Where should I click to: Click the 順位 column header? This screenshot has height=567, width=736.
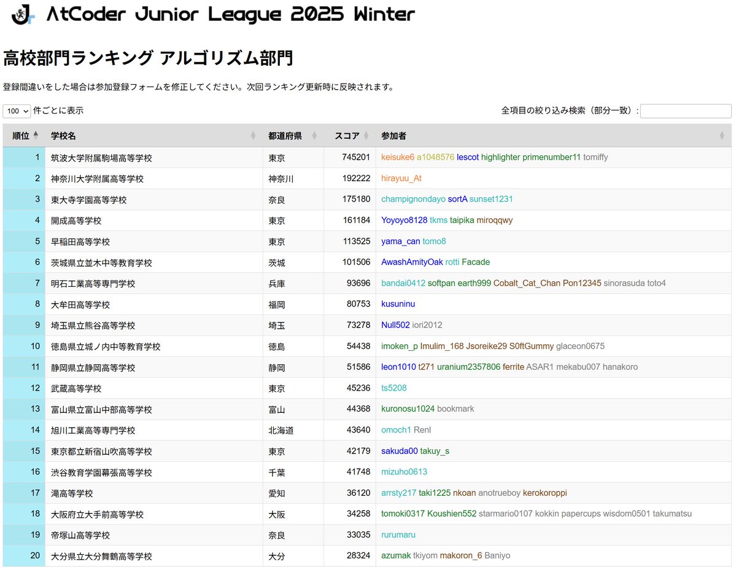[x=24, y=136]
